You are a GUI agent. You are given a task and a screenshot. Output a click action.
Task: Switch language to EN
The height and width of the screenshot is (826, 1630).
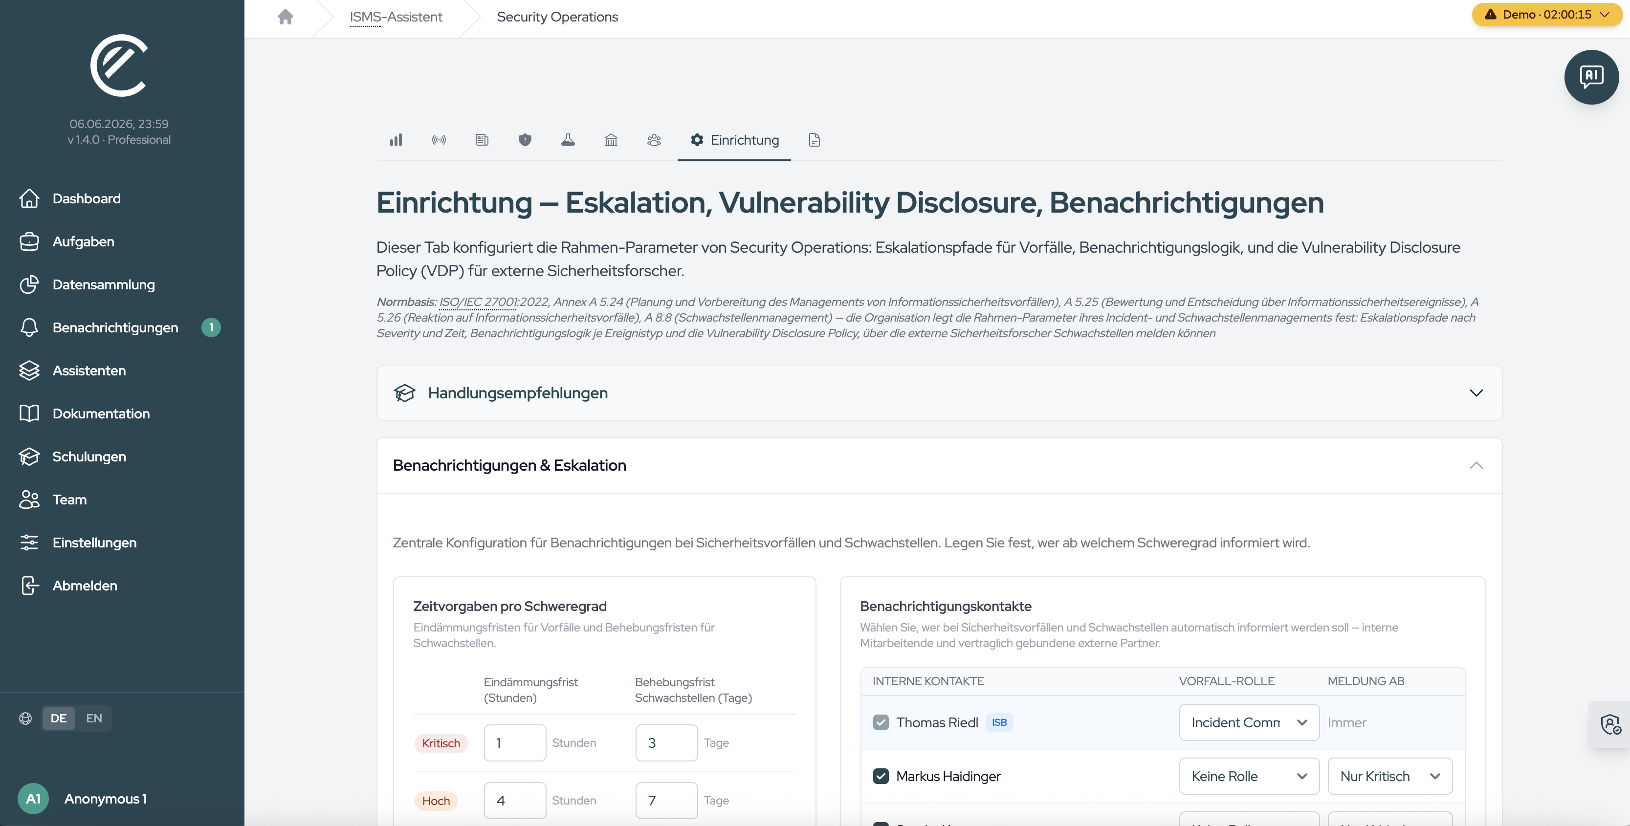(x=94, y=718)
